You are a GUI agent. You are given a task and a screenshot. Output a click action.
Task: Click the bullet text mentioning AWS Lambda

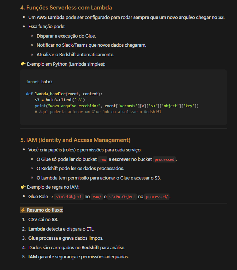click(x=126, y=18)
